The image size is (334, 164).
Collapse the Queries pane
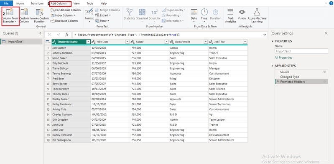click(40, 33)
